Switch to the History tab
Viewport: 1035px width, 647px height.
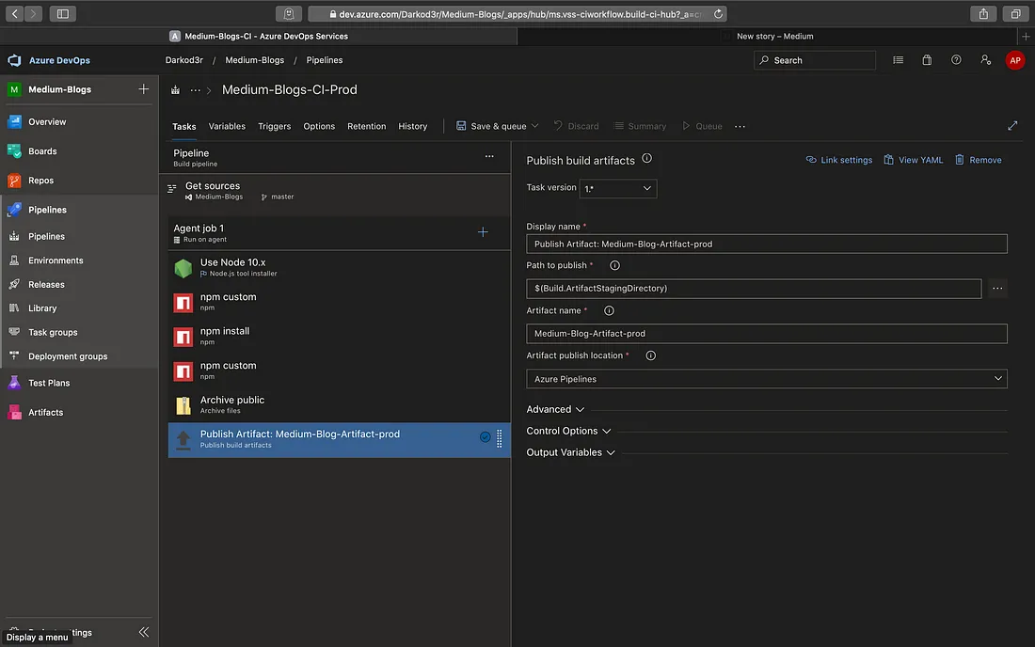point(412,126)
